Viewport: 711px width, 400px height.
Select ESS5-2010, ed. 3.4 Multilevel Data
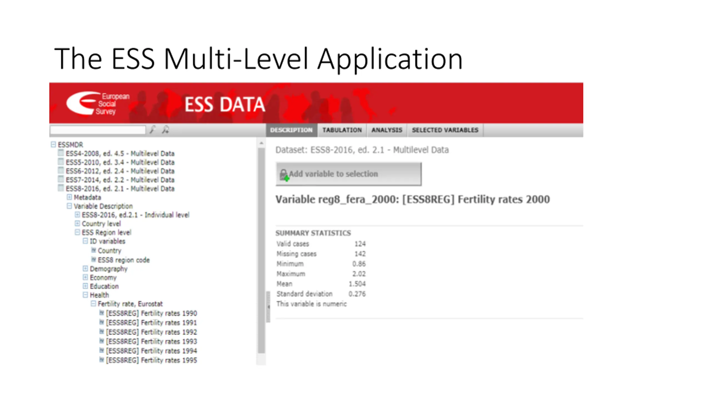(x=120, y=162)
